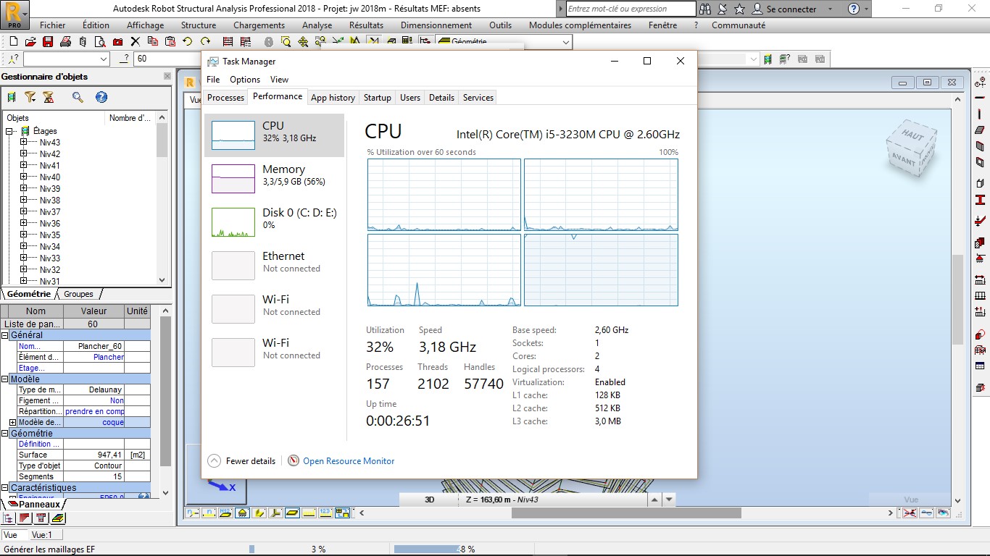The height and width of the screenshot is (556, 990).
Task: Click the selection field showing 60
Action: tap(168, 59)
